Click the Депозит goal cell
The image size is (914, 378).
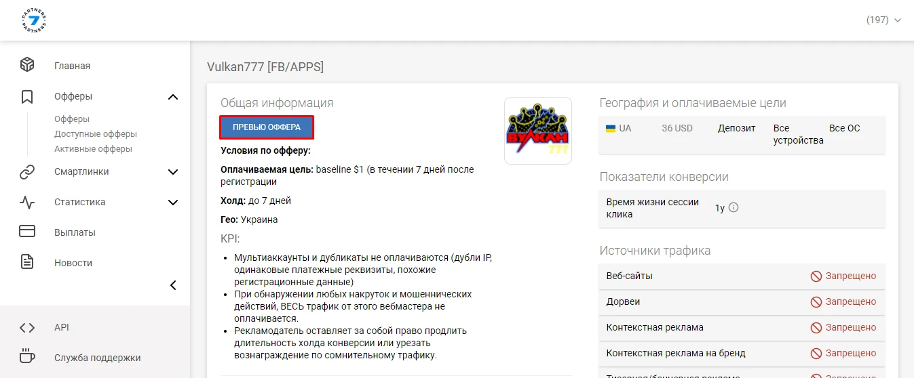(736, 128)
